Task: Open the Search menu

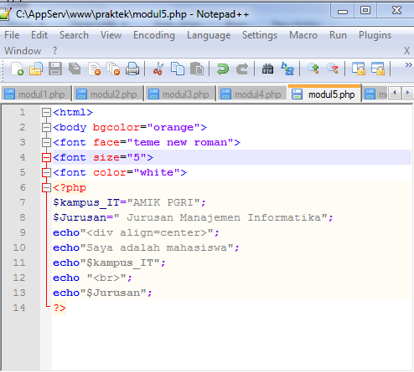Action: 74,35
